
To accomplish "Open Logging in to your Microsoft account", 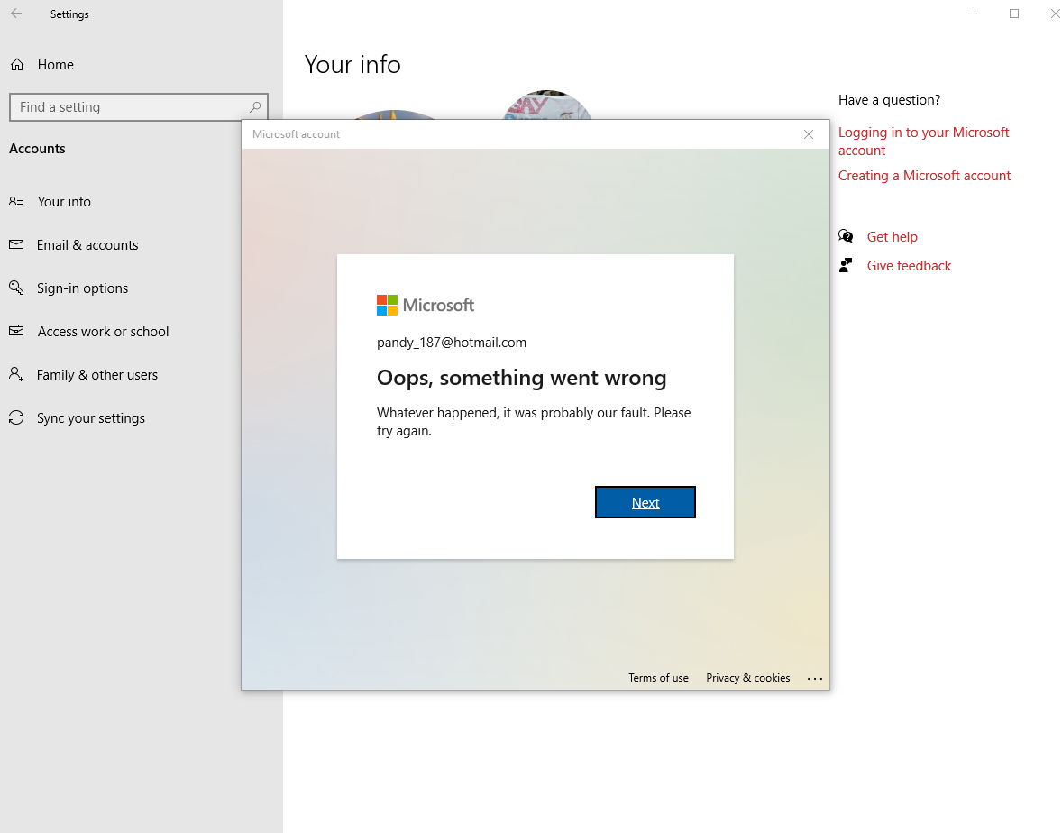I will [x=923, y=141].
